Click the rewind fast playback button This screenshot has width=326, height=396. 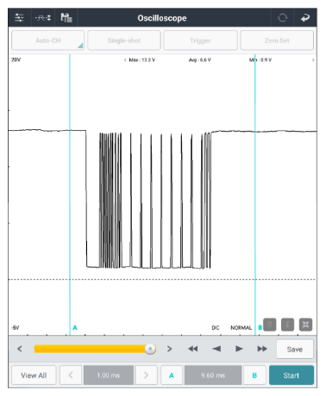pos(193,349)
